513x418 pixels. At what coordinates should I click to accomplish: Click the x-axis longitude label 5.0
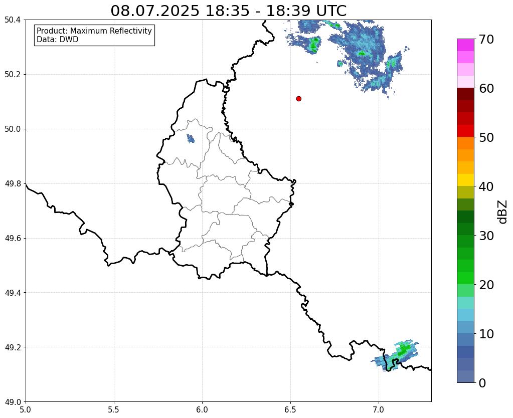(26, 410)
